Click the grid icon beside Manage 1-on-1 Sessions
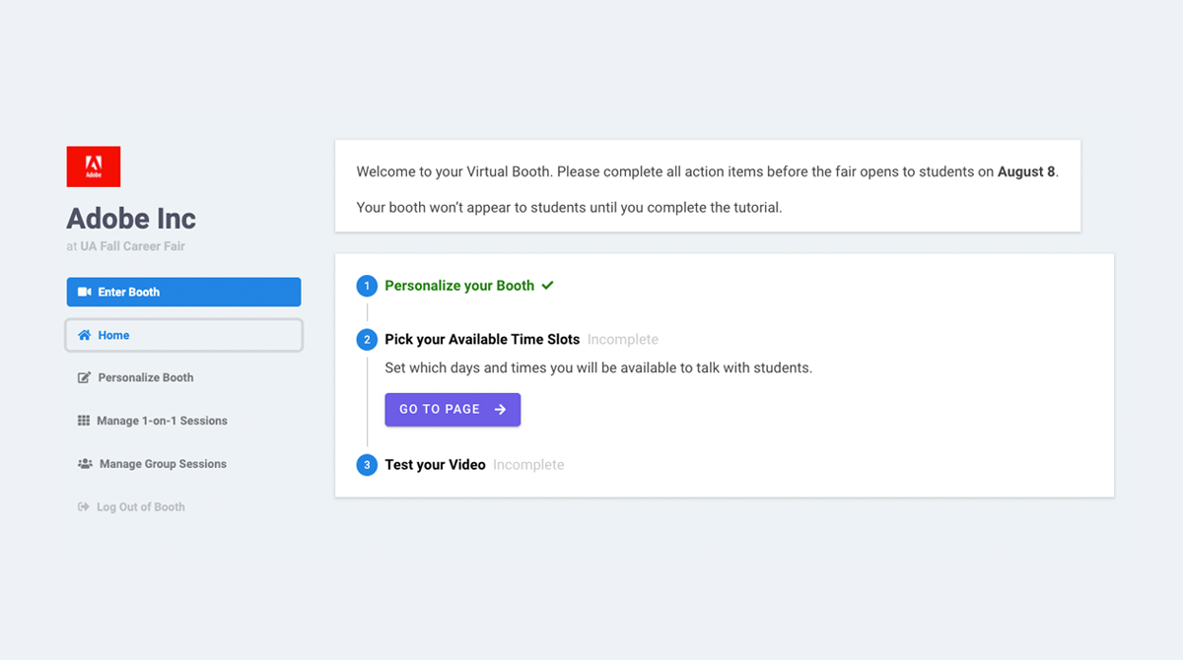The height and width of the screenshot is (660, 1183). [x=84, y=421]
